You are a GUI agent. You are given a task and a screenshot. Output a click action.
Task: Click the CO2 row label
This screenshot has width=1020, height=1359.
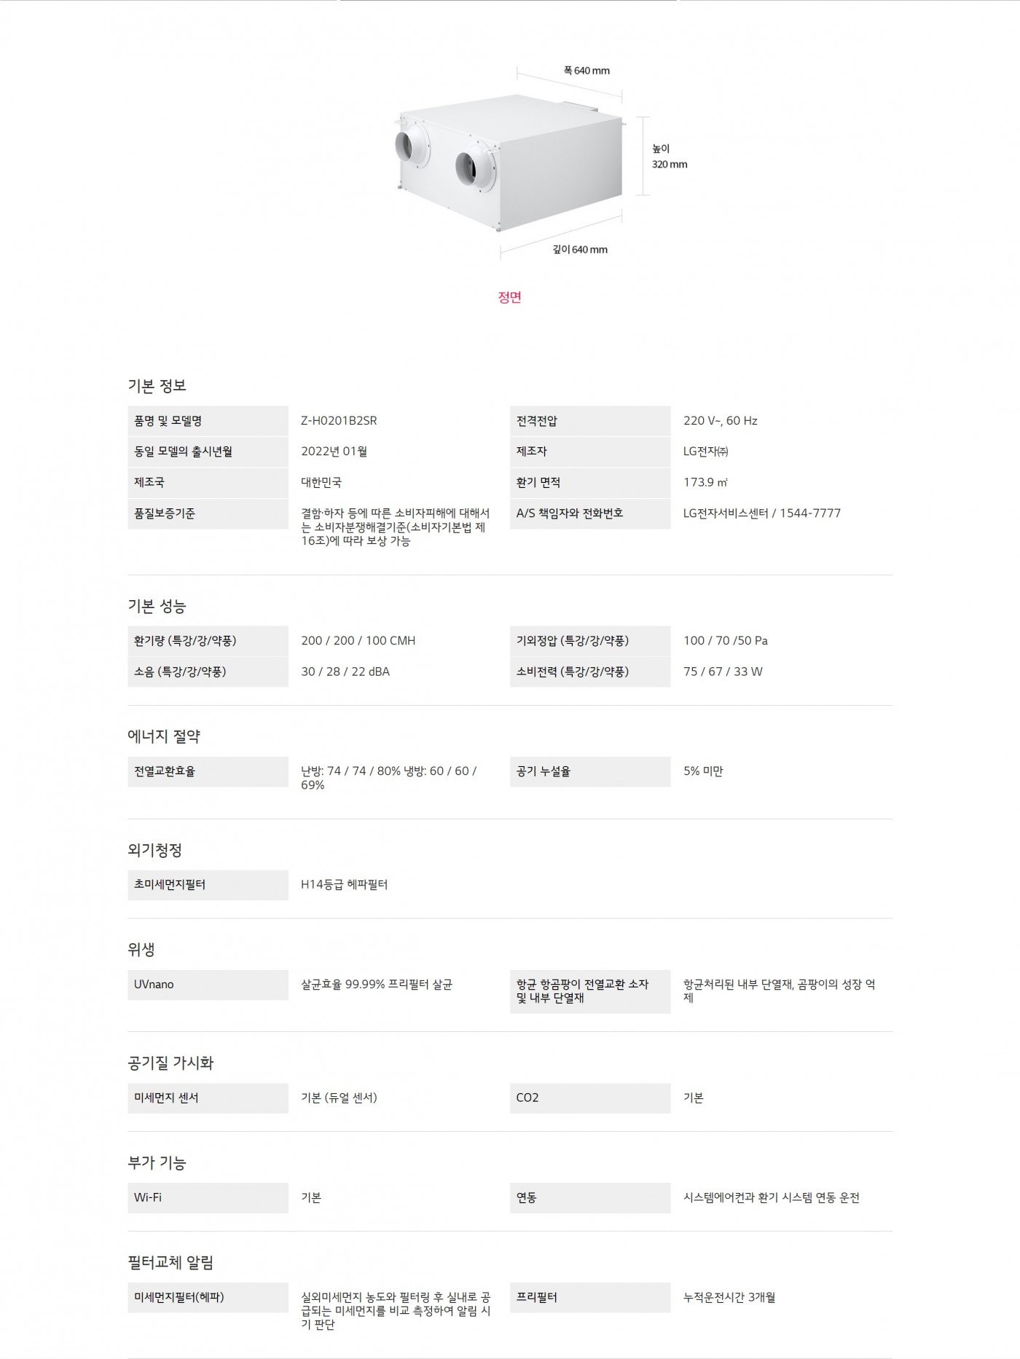[527, 1098]
